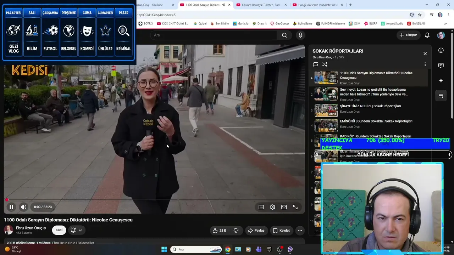Screen dimensions: 454x255
Task: Show more bookmarks with the chevron
Action: [445, 24]
